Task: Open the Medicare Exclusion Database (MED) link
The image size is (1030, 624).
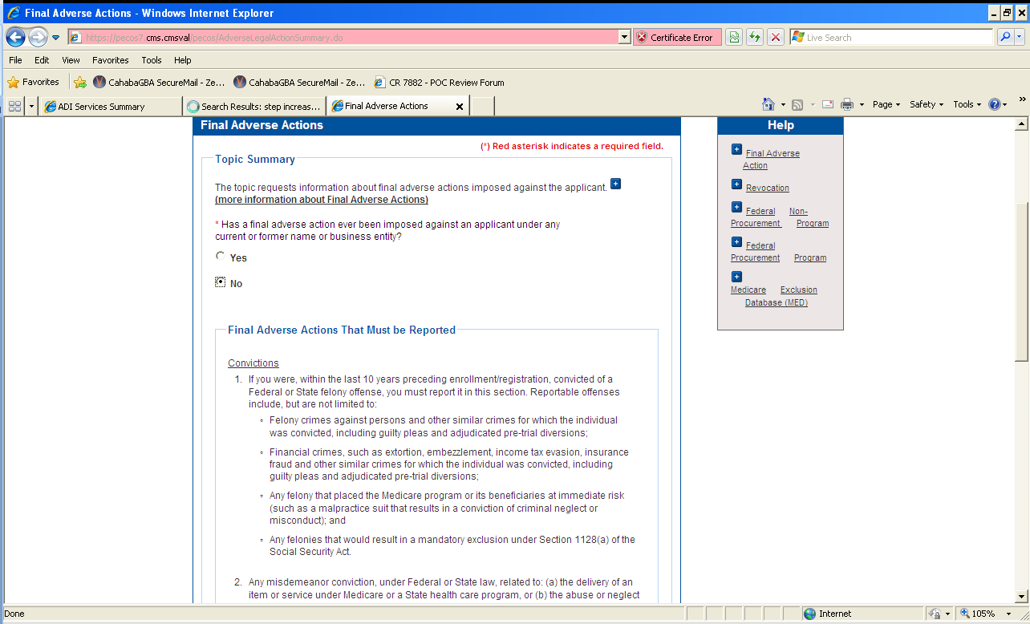Action: click(774, 296)
